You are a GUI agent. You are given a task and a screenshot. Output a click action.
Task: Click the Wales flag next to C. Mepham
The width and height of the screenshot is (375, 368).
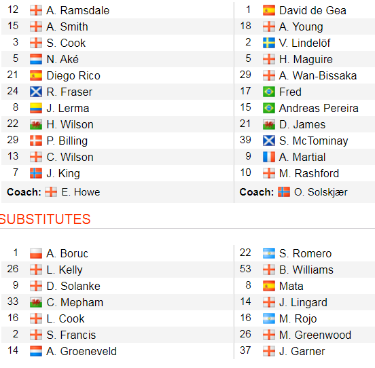pyautogui.click(x=36, y=302)
